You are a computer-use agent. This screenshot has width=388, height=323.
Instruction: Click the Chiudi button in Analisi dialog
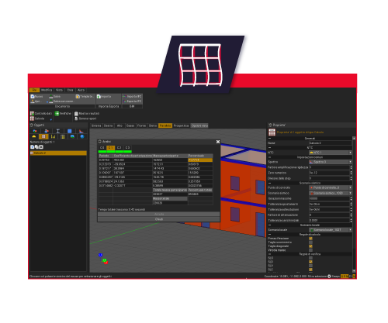point(159,219)
